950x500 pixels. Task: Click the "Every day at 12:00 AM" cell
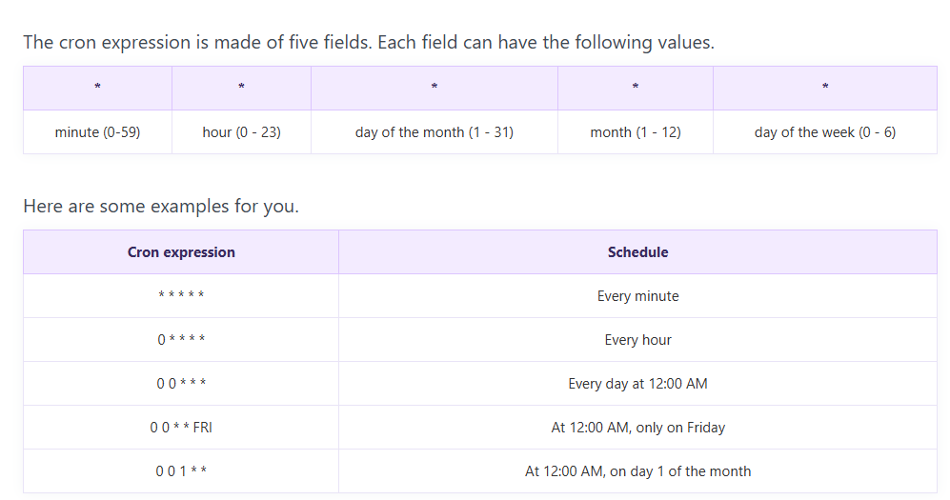[637, 384]
